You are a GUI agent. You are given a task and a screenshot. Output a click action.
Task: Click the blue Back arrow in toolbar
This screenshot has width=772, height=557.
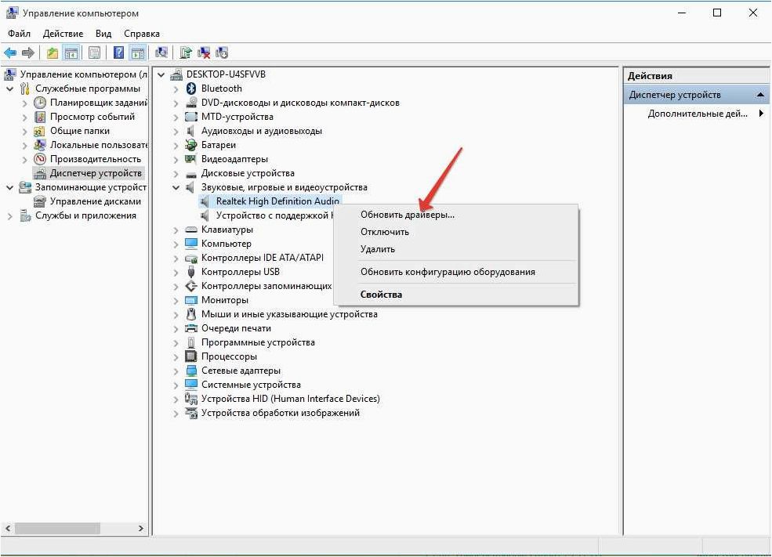(x=10, y=52)
